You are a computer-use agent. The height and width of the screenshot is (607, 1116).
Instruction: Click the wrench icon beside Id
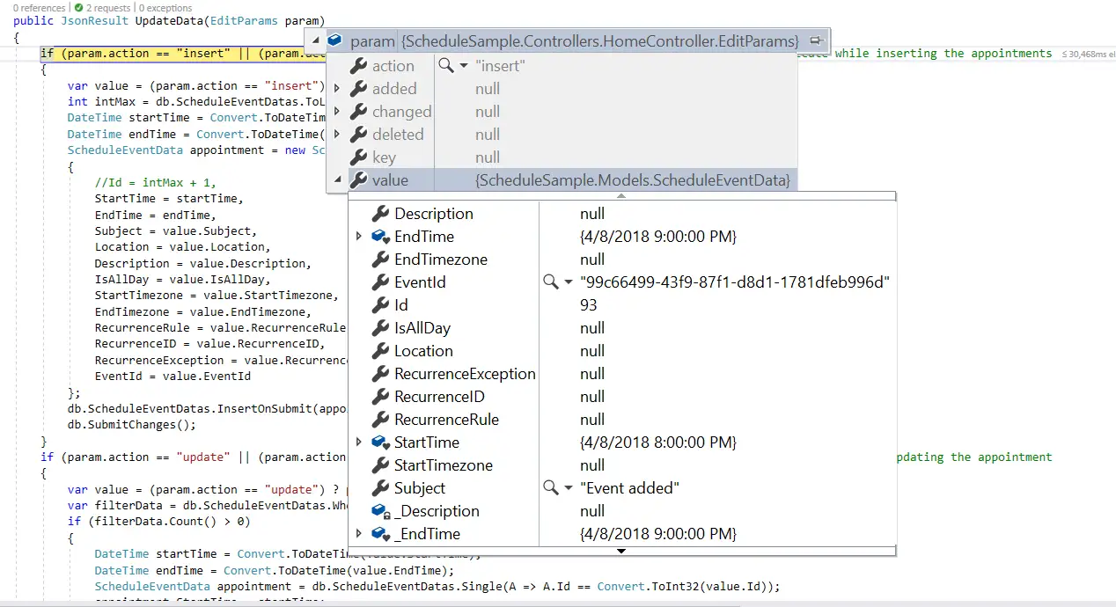pyautogui.click(x=380, y=305)
